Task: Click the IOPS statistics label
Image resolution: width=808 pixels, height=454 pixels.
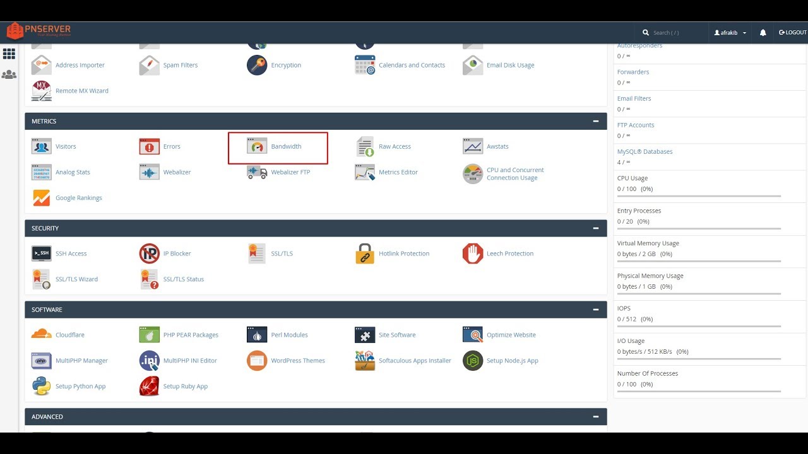Action: 624,308
